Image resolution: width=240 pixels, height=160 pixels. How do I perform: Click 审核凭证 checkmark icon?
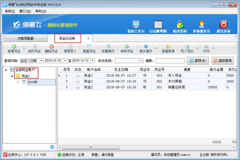coord(127,46)
